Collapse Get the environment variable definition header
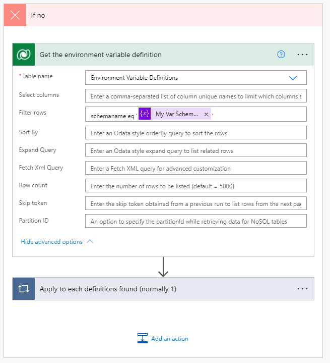 tap(163, 55)
